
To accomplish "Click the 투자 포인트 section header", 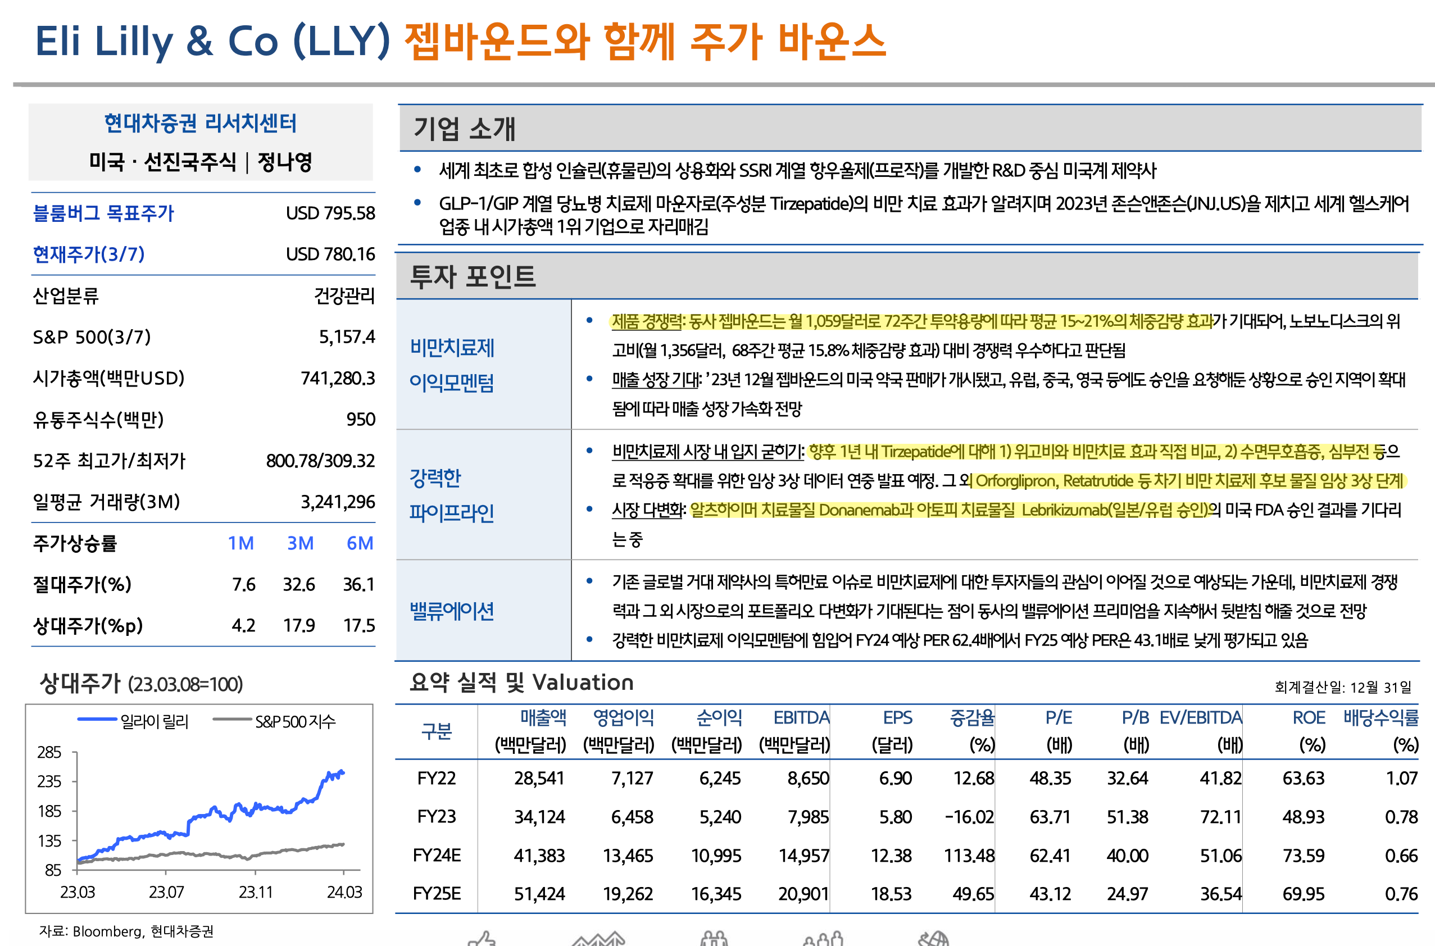I will point(473,277).
